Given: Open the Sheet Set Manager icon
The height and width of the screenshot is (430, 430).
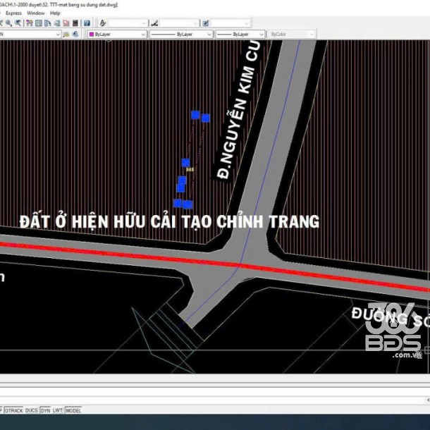Looking at the screenshot, I should 57,23.
